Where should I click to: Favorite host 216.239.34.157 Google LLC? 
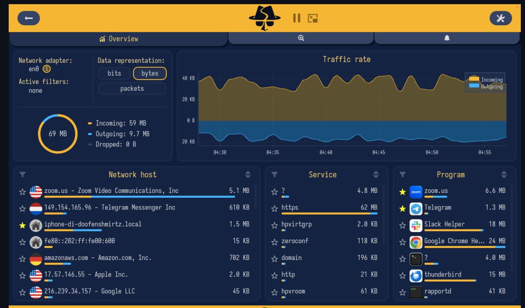tap(22, 292)
